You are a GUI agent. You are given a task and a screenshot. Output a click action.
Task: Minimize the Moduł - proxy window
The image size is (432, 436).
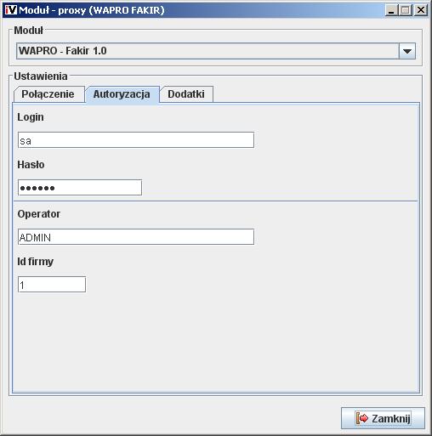(x=391, y=10)
